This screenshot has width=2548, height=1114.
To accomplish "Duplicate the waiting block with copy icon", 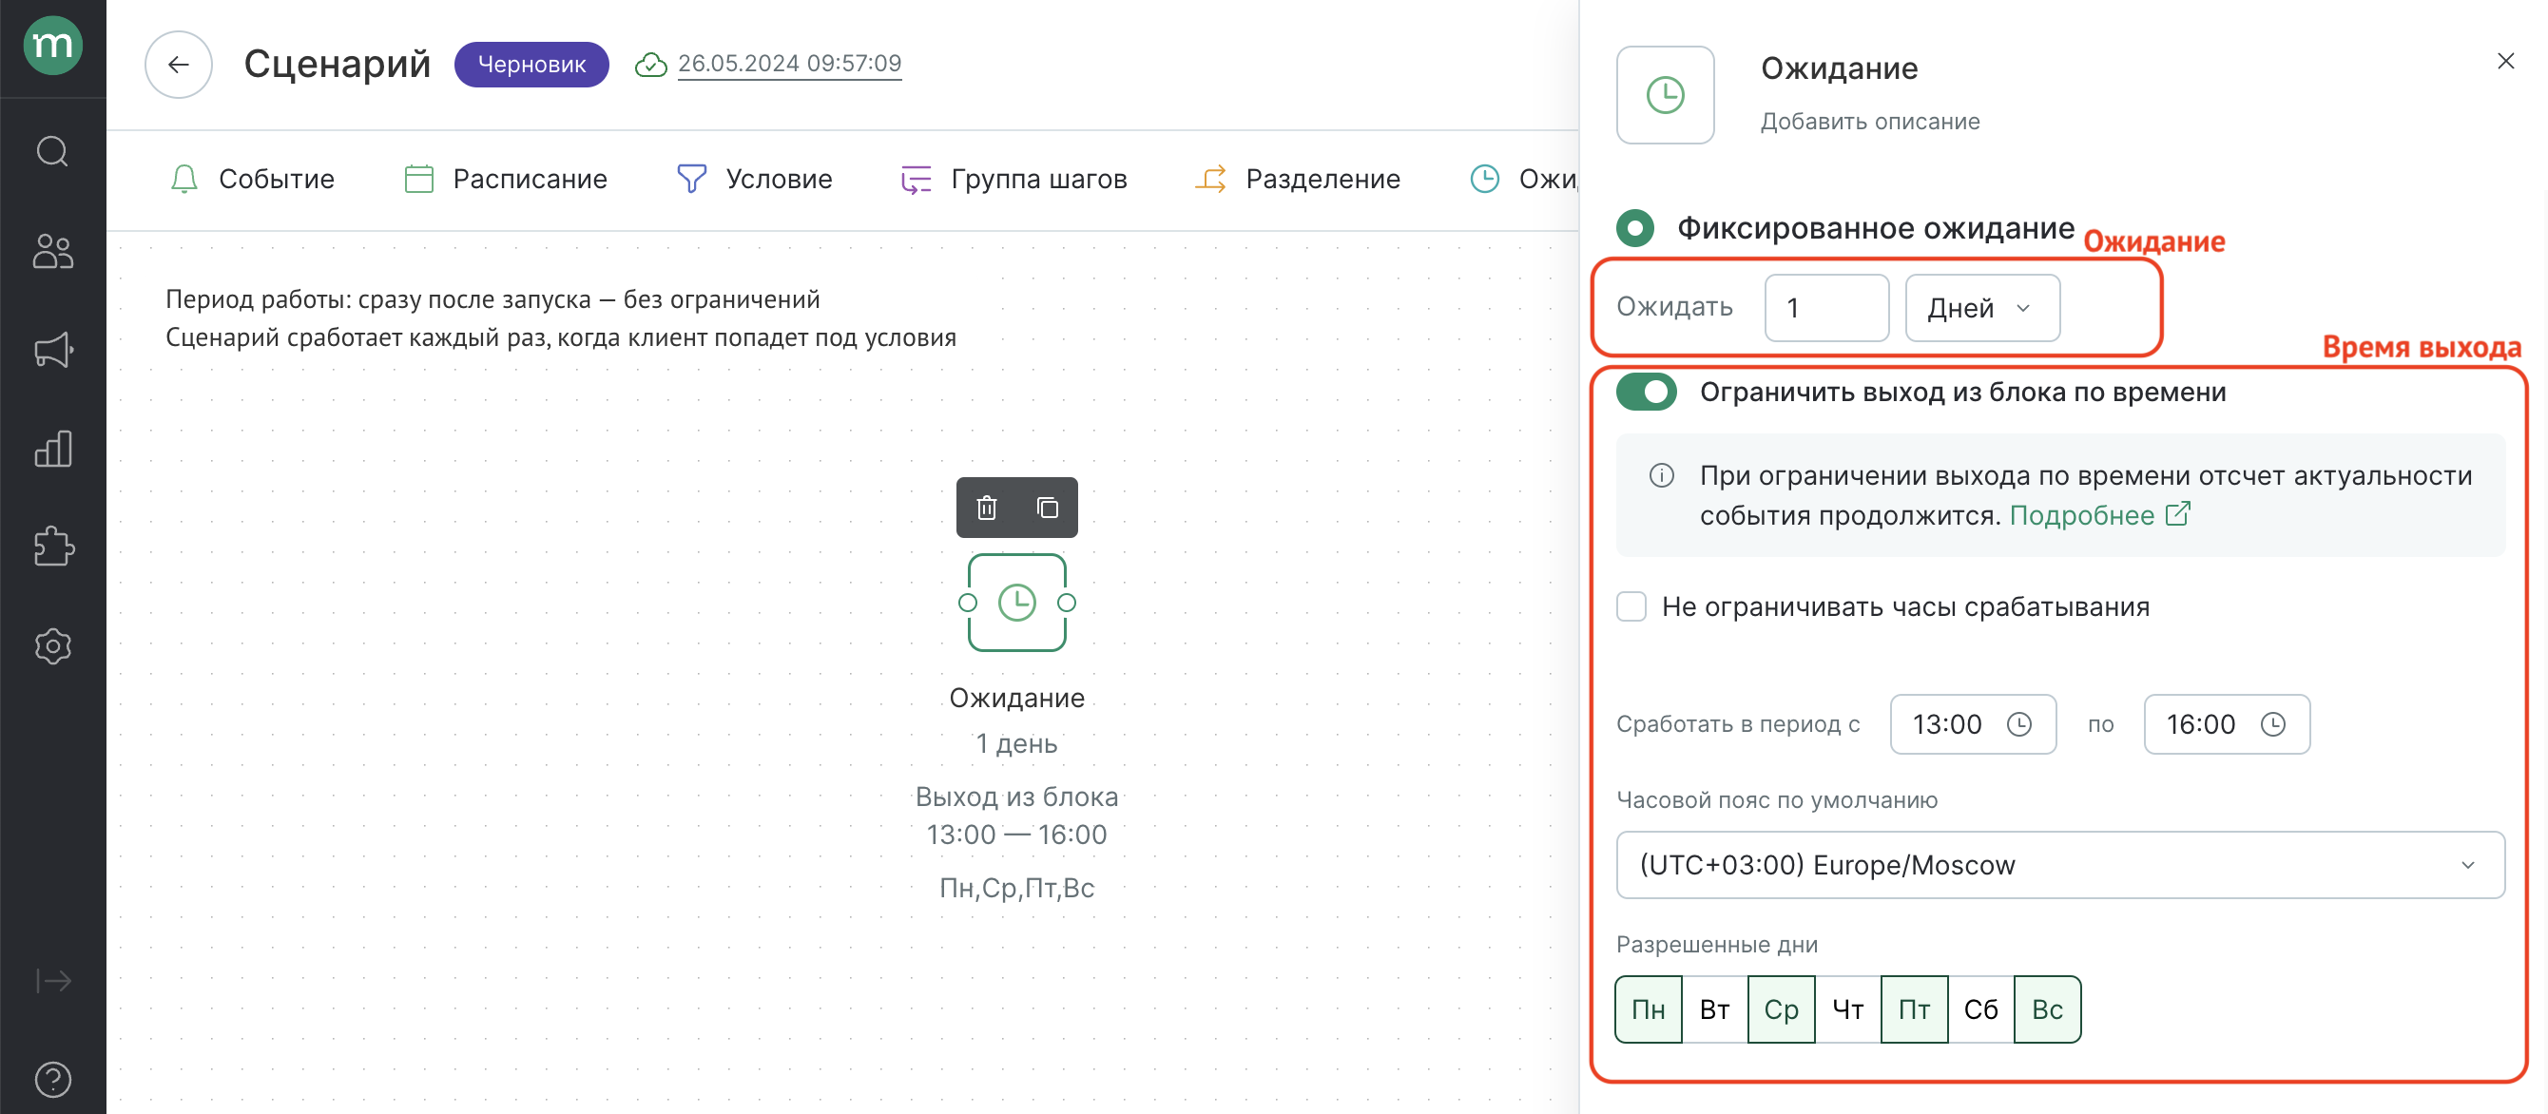I will click(x=1048, y=509).
